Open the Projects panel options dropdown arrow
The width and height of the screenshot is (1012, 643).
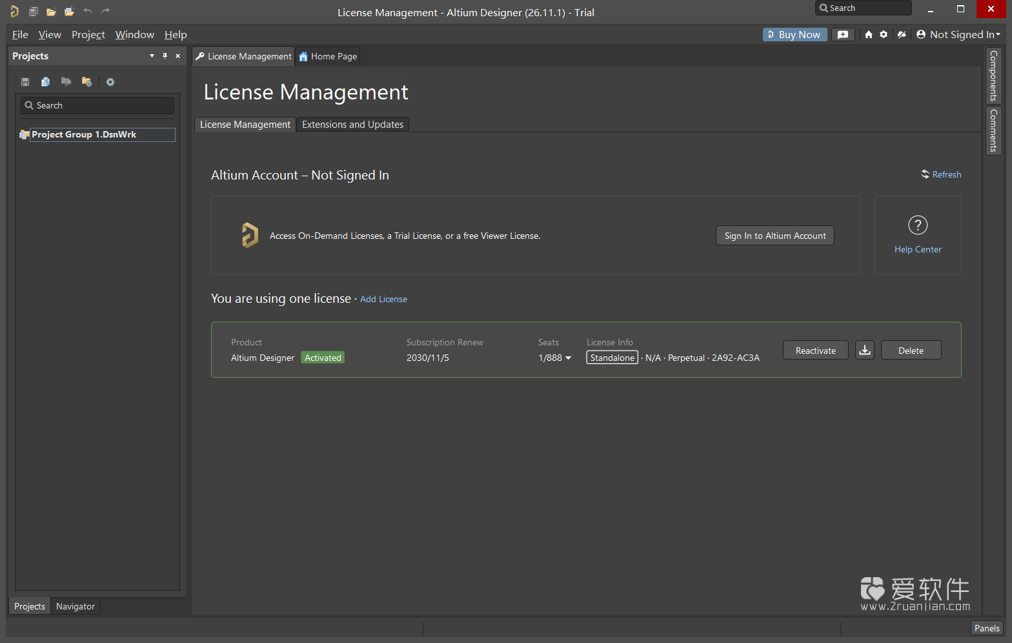(152, 56)
